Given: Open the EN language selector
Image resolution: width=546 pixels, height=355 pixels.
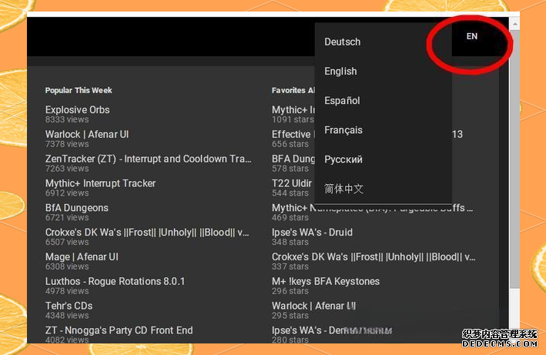Looking at the screenshot, I should click(471, 36).
